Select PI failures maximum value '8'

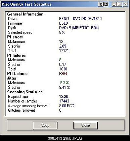click(60, 60)
